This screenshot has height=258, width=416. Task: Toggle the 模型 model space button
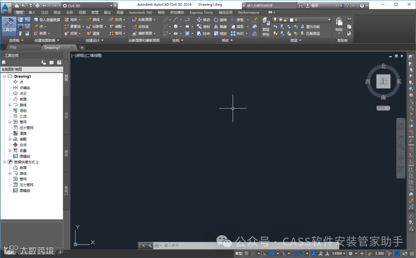click(238, 253)
